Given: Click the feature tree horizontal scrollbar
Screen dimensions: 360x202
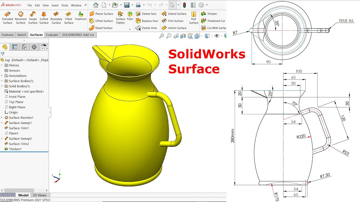Looking at the screenshot, I should click(19, 190).
